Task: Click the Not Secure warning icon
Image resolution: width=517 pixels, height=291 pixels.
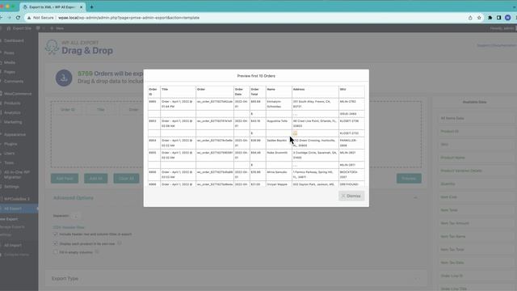Action: [x=29, y=18]
